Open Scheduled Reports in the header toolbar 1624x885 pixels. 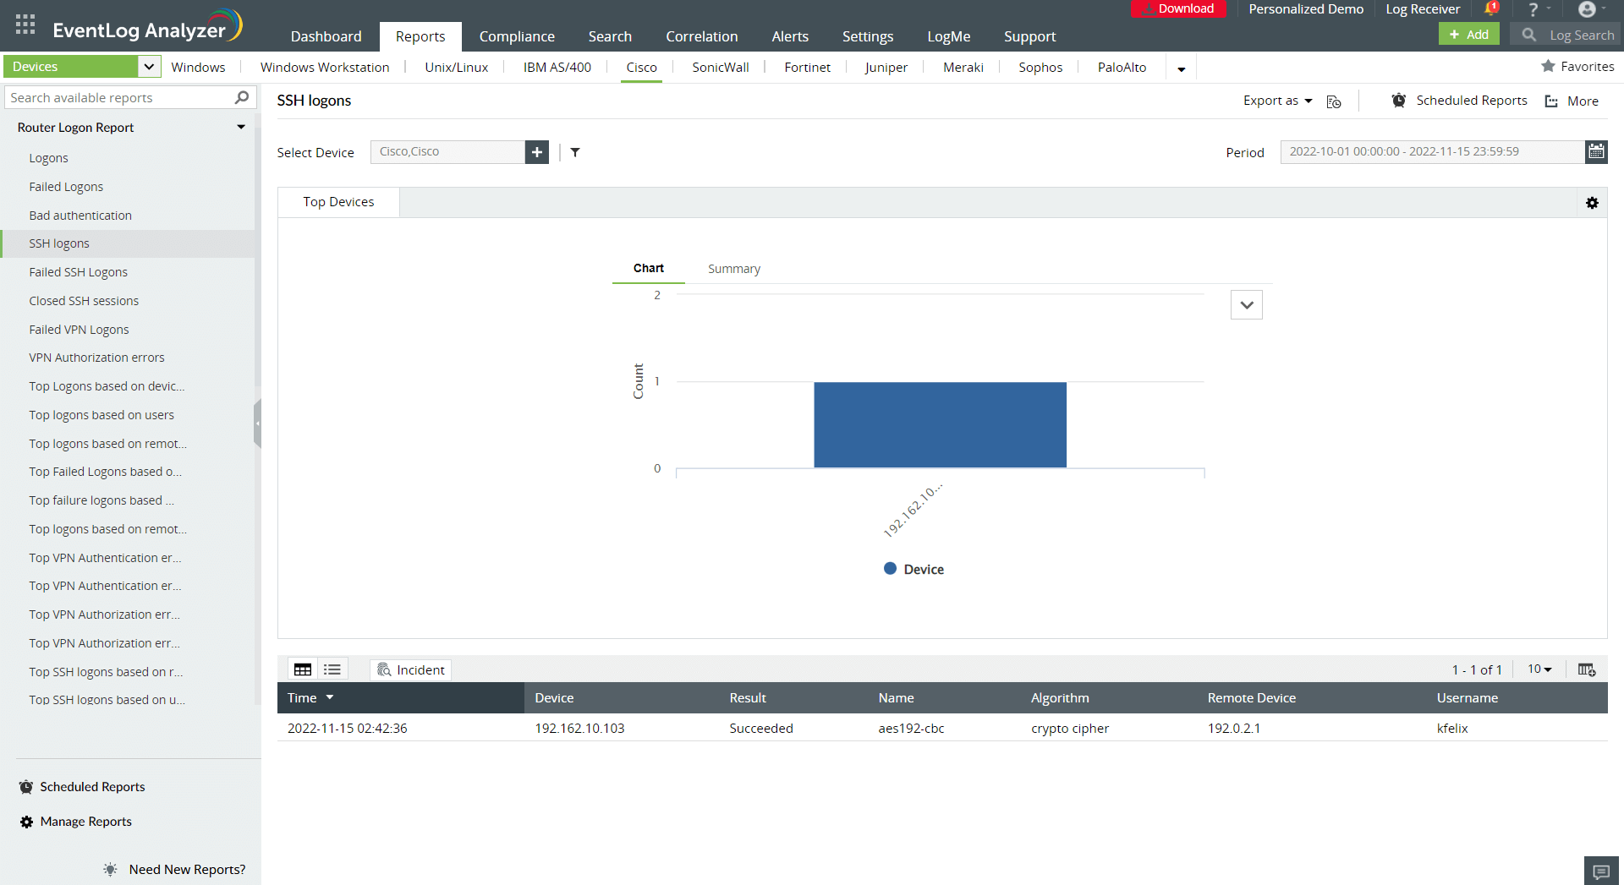(x=1460, y=101)
